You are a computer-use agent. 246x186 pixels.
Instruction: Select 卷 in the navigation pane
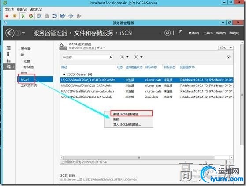(x=22, y=55)
